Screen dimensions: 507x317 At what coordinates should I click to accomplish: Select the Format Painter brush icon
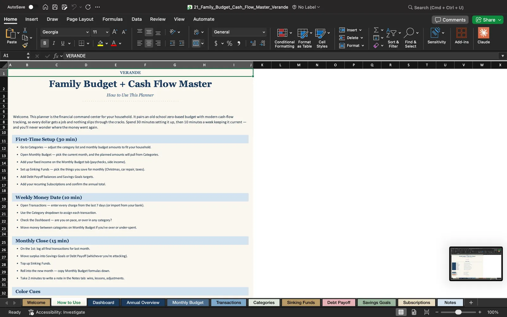pos(25,45)
